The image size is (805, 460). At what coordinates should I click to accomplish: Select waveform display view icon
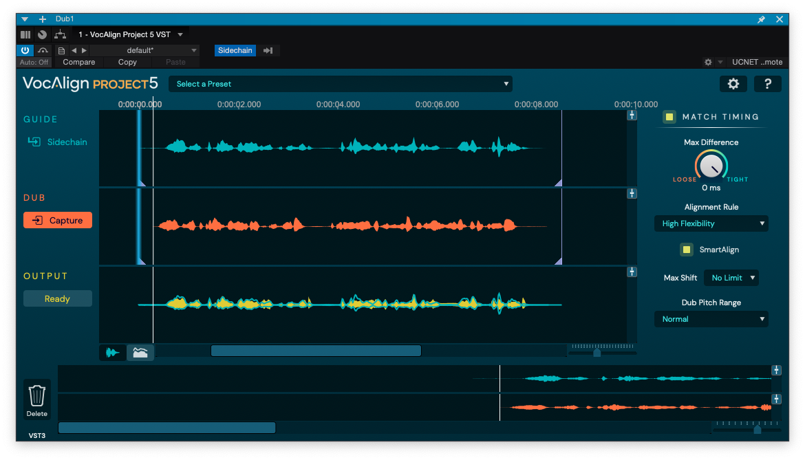coord(112,352)
